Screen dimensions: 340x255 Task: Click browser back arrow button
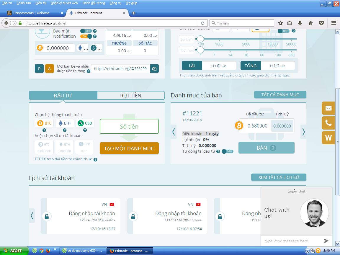(x=6, y=23)
